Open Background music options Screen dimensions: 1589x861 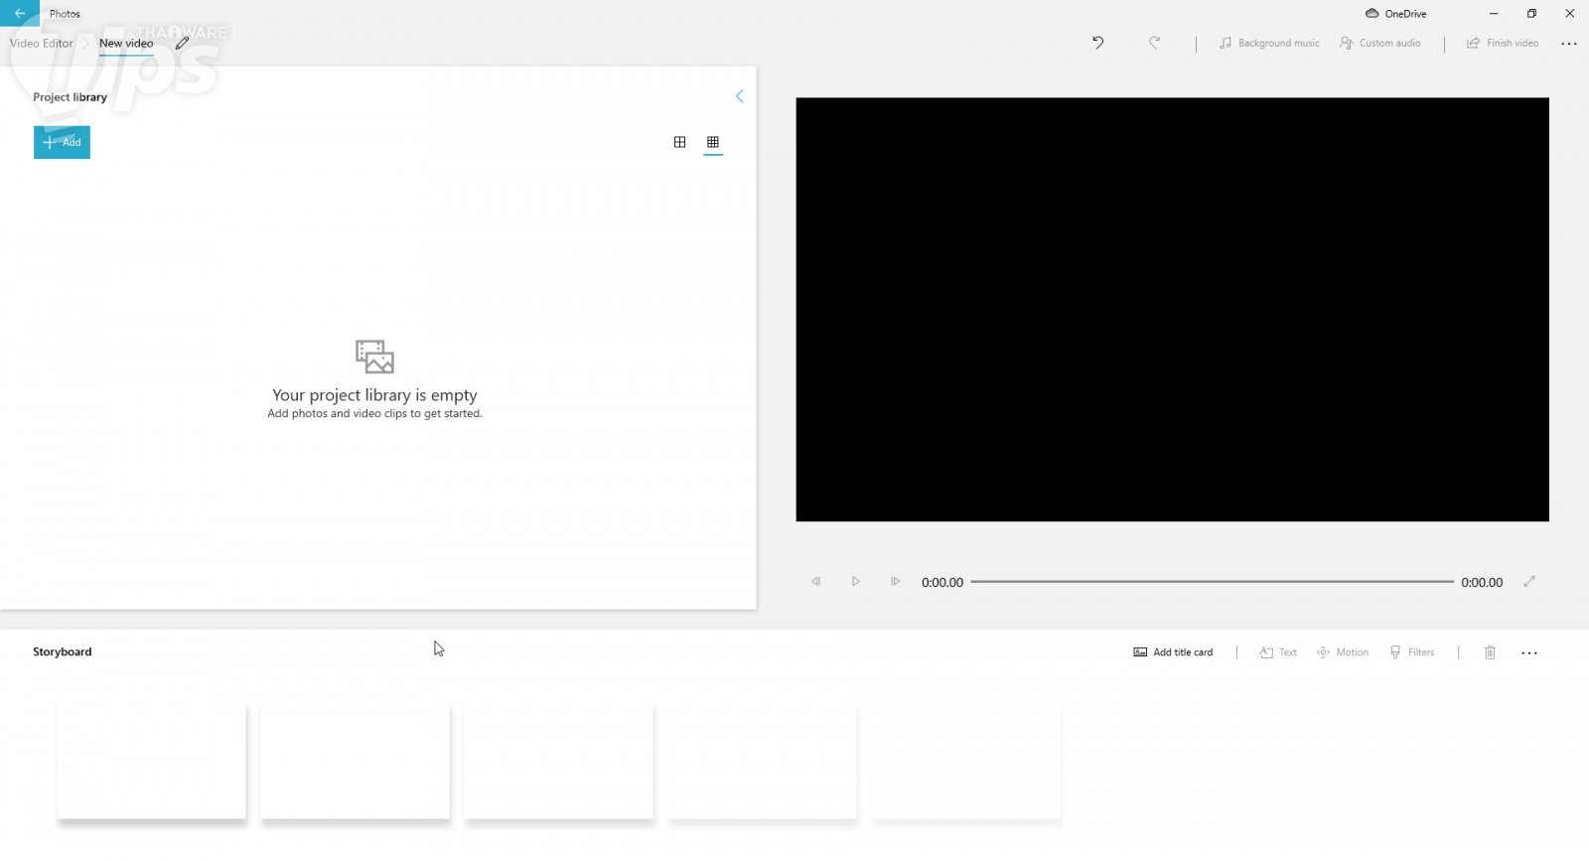click(x=1269, y=43)
